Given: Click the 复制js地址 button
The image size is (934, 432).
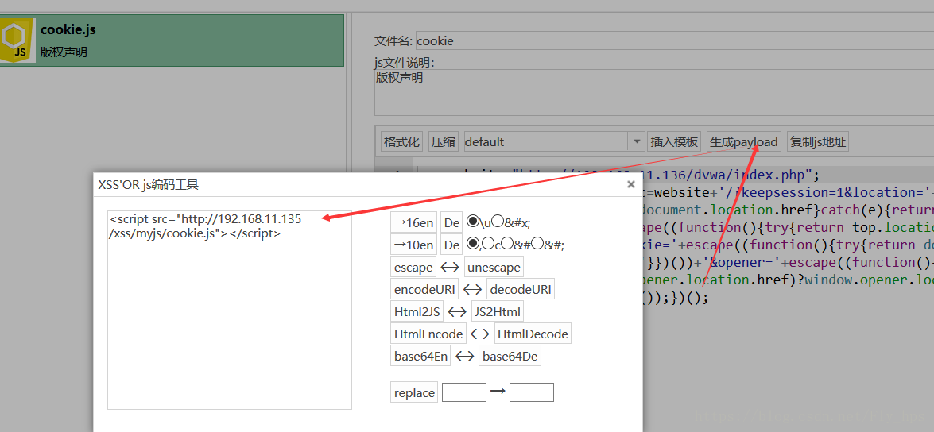Looking at the screenshot, I should (x=817, y=141).
